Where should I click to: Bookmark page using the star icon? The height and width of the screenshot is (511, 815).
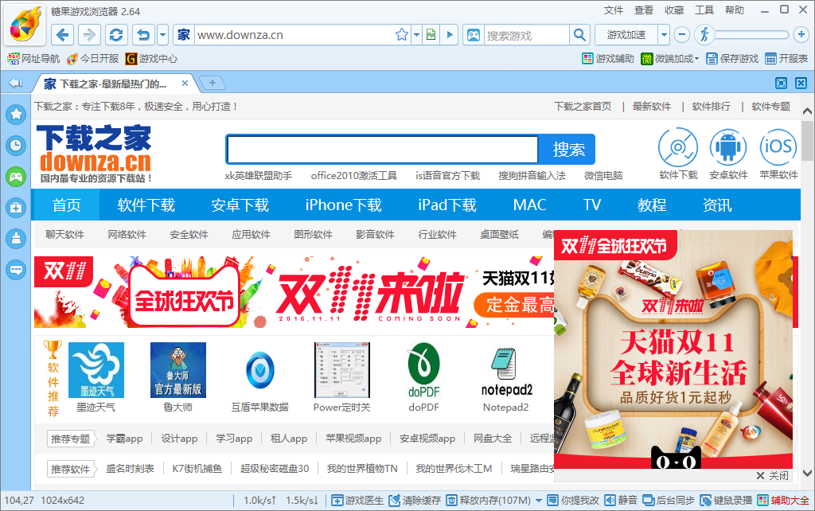click(x=402, y=35)
